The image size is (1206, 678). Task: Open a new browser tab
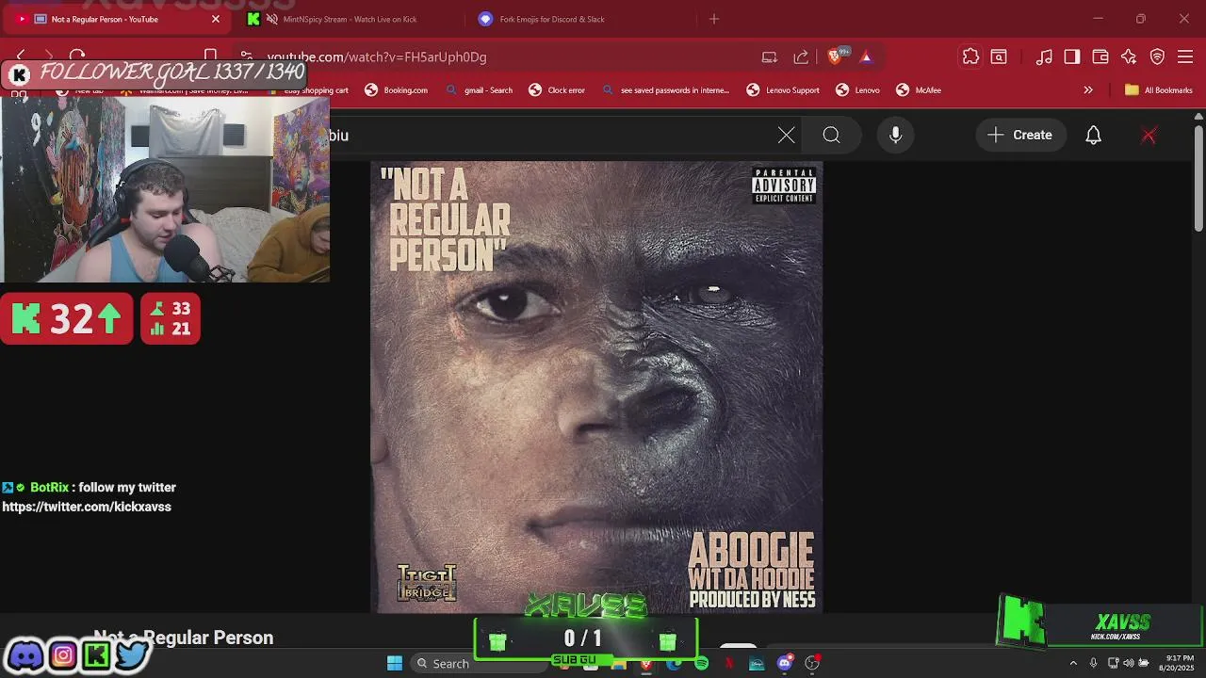tap(713, 19)
